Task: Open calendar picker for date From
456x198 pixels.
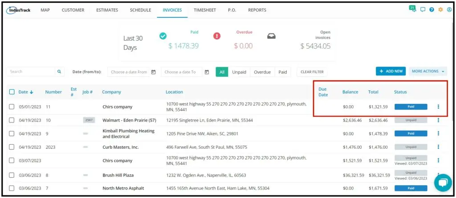Action: [154, 72]
